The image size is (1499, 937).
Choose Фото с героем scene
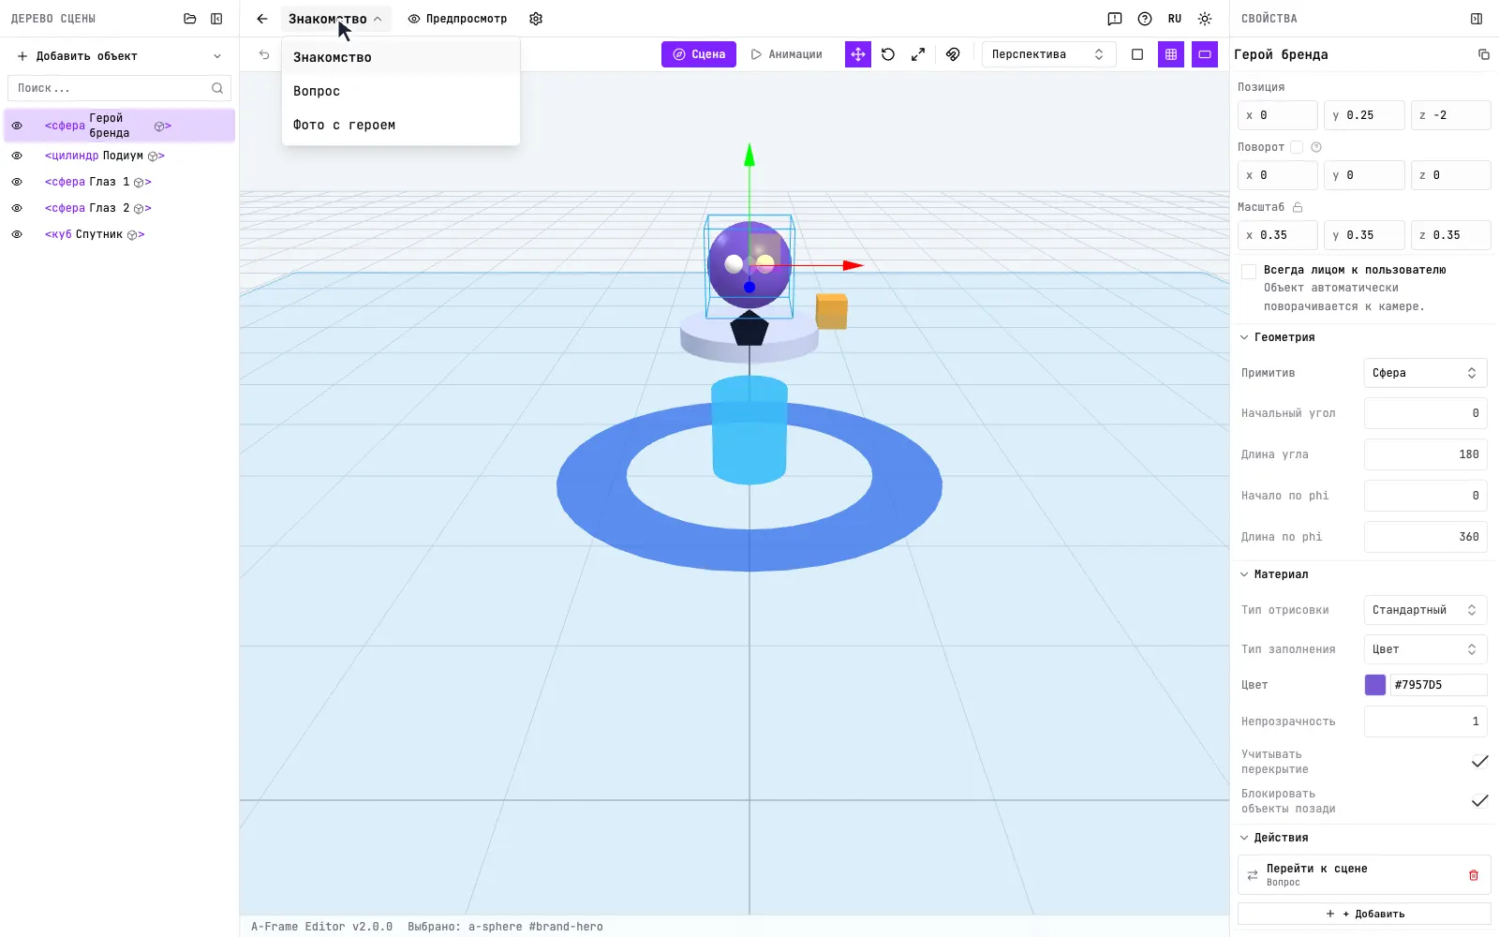click(x=401, y=125)
